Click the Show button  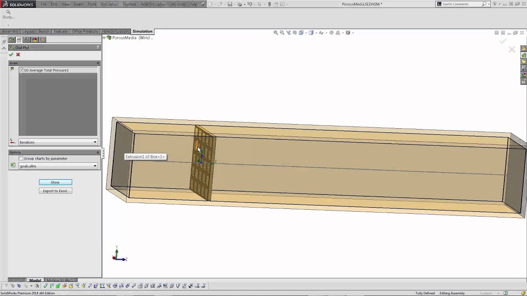pyautogui.click(x=55, y=182)
